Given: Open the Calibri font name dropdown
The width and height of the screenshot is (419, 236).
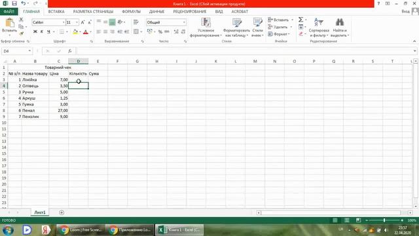Looking at the screenshot, I should (x=64, y=22).
